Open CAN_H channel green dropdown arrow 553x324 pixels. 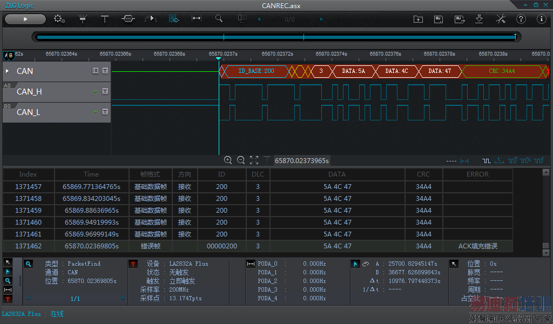tap(96, 91)
